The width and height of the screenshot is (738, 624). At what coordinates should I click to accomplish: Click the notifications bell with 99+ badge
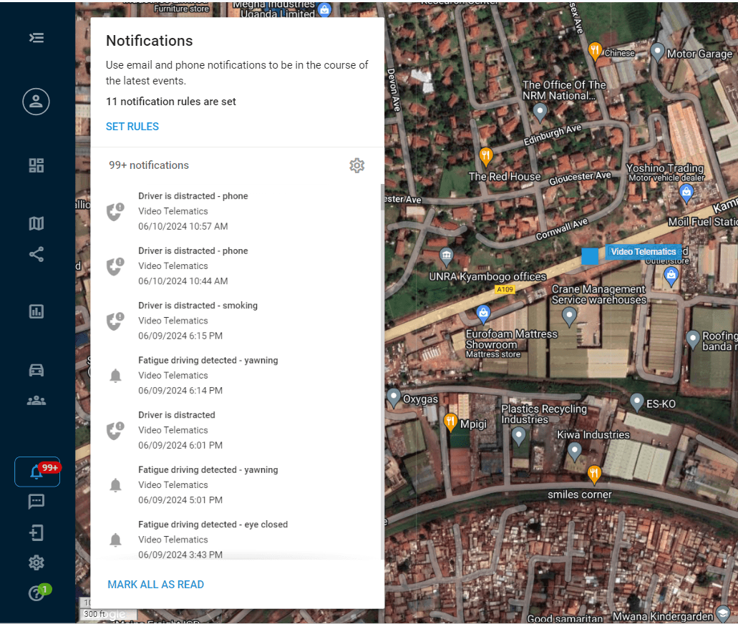click(x=37, y=472)
